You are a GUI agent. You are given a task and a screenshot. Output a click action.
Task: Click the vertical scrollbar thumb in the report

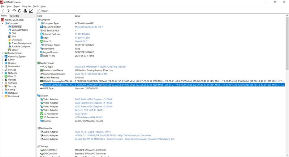coord(287,43)
